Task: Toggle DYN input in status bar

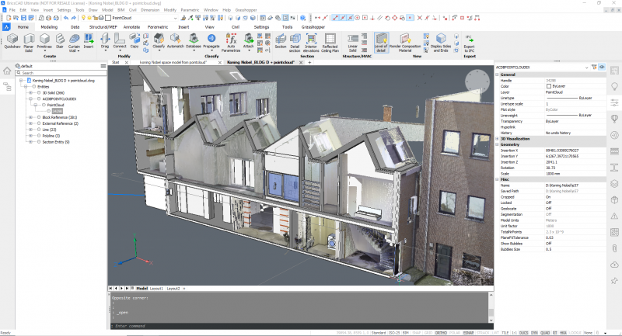Action: tap(534, 333)
